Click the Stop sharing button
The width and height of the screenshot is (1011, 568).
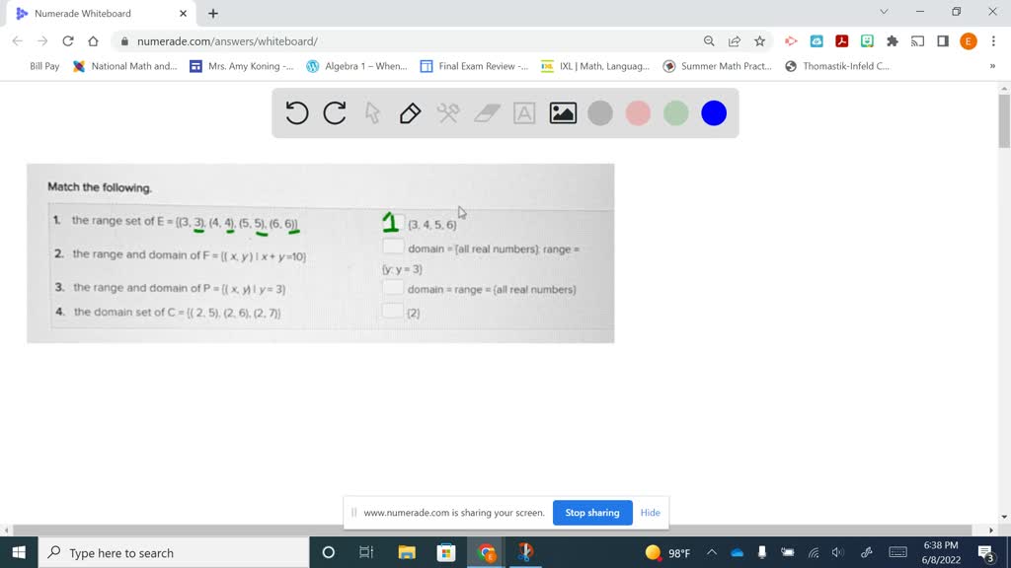tap(592, 513)
